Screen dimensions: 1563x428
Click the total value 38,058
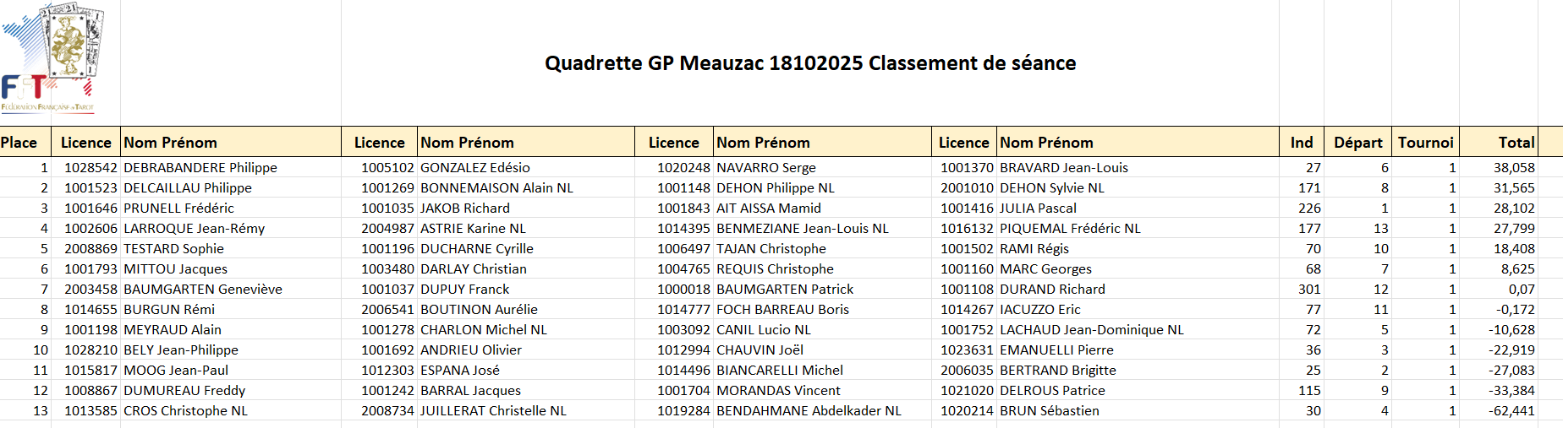pyautogui.click(x=1513, y=168)
